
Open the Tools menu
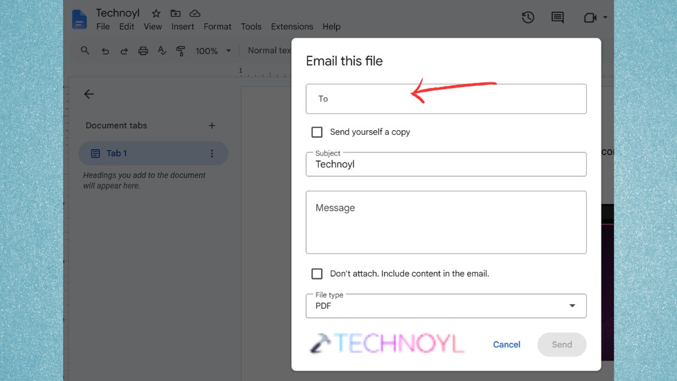coord(251,27)
